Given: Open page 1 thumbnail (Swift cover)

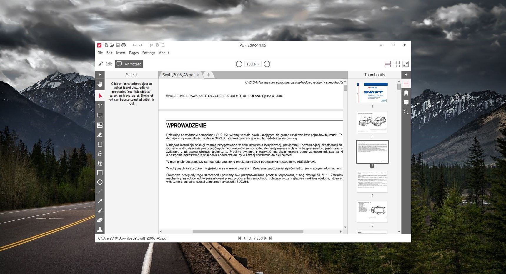Looking at the screenshot, I should point(372,93).
